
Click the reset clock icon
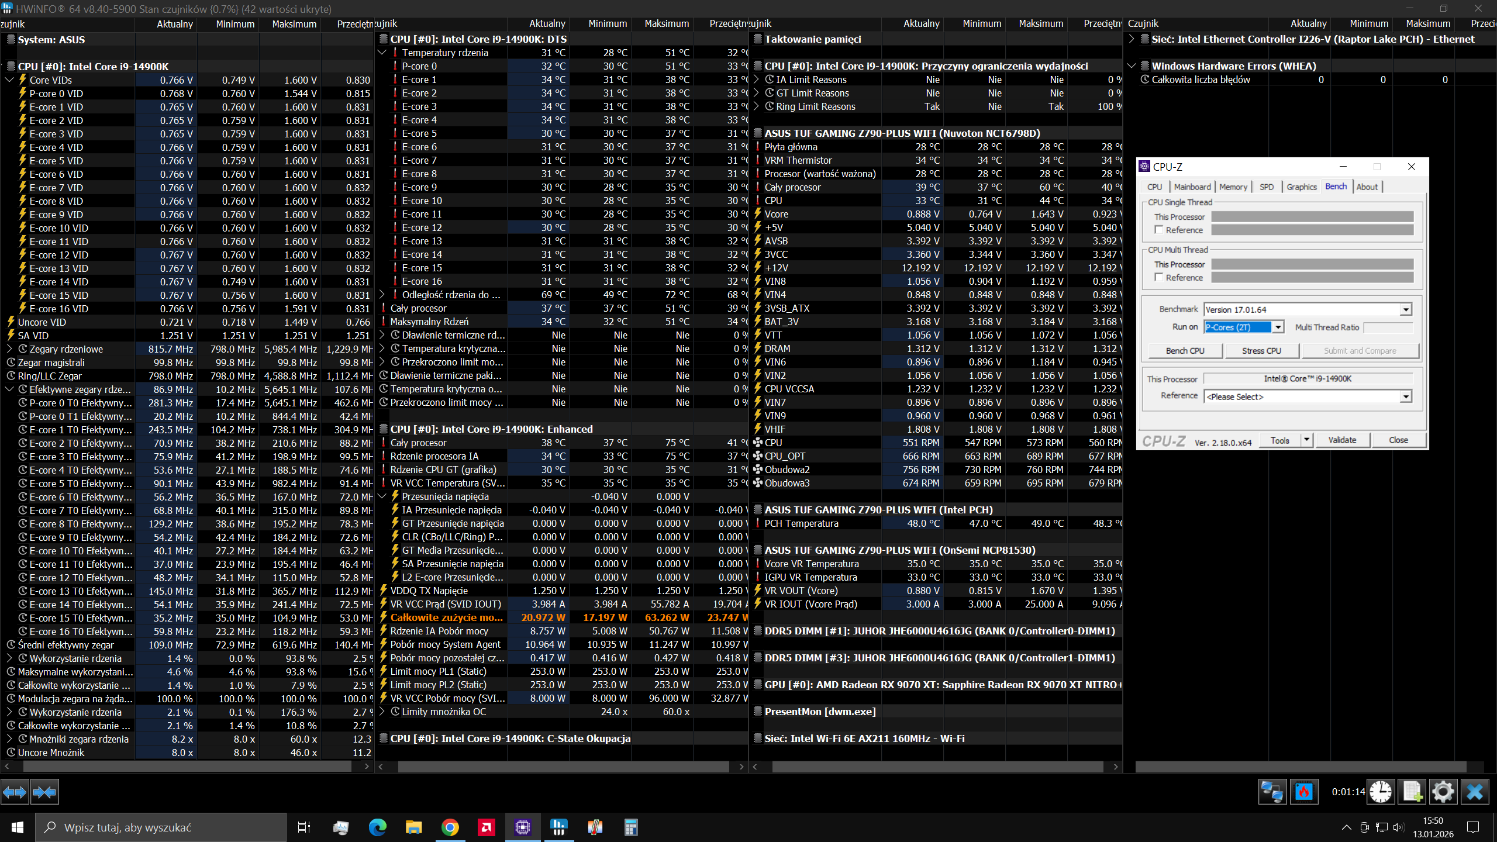(x=1381, y=792)
